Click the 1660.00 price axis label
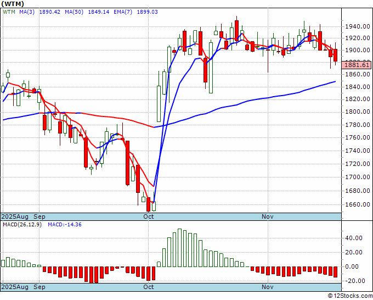The height and width of the screenshot is (300, 373). pyautogui.click(x=357, y=204)
